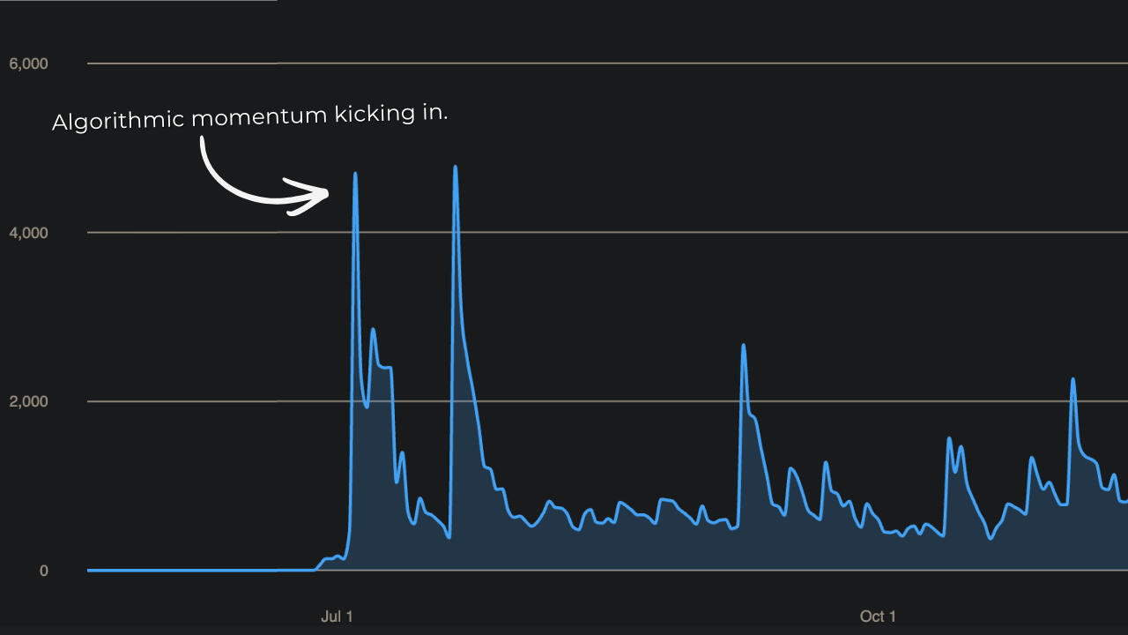This screenshot has height=635, width=1128.
Task: Click the 6,000 horizontal gridline
Action: point(617,63)
